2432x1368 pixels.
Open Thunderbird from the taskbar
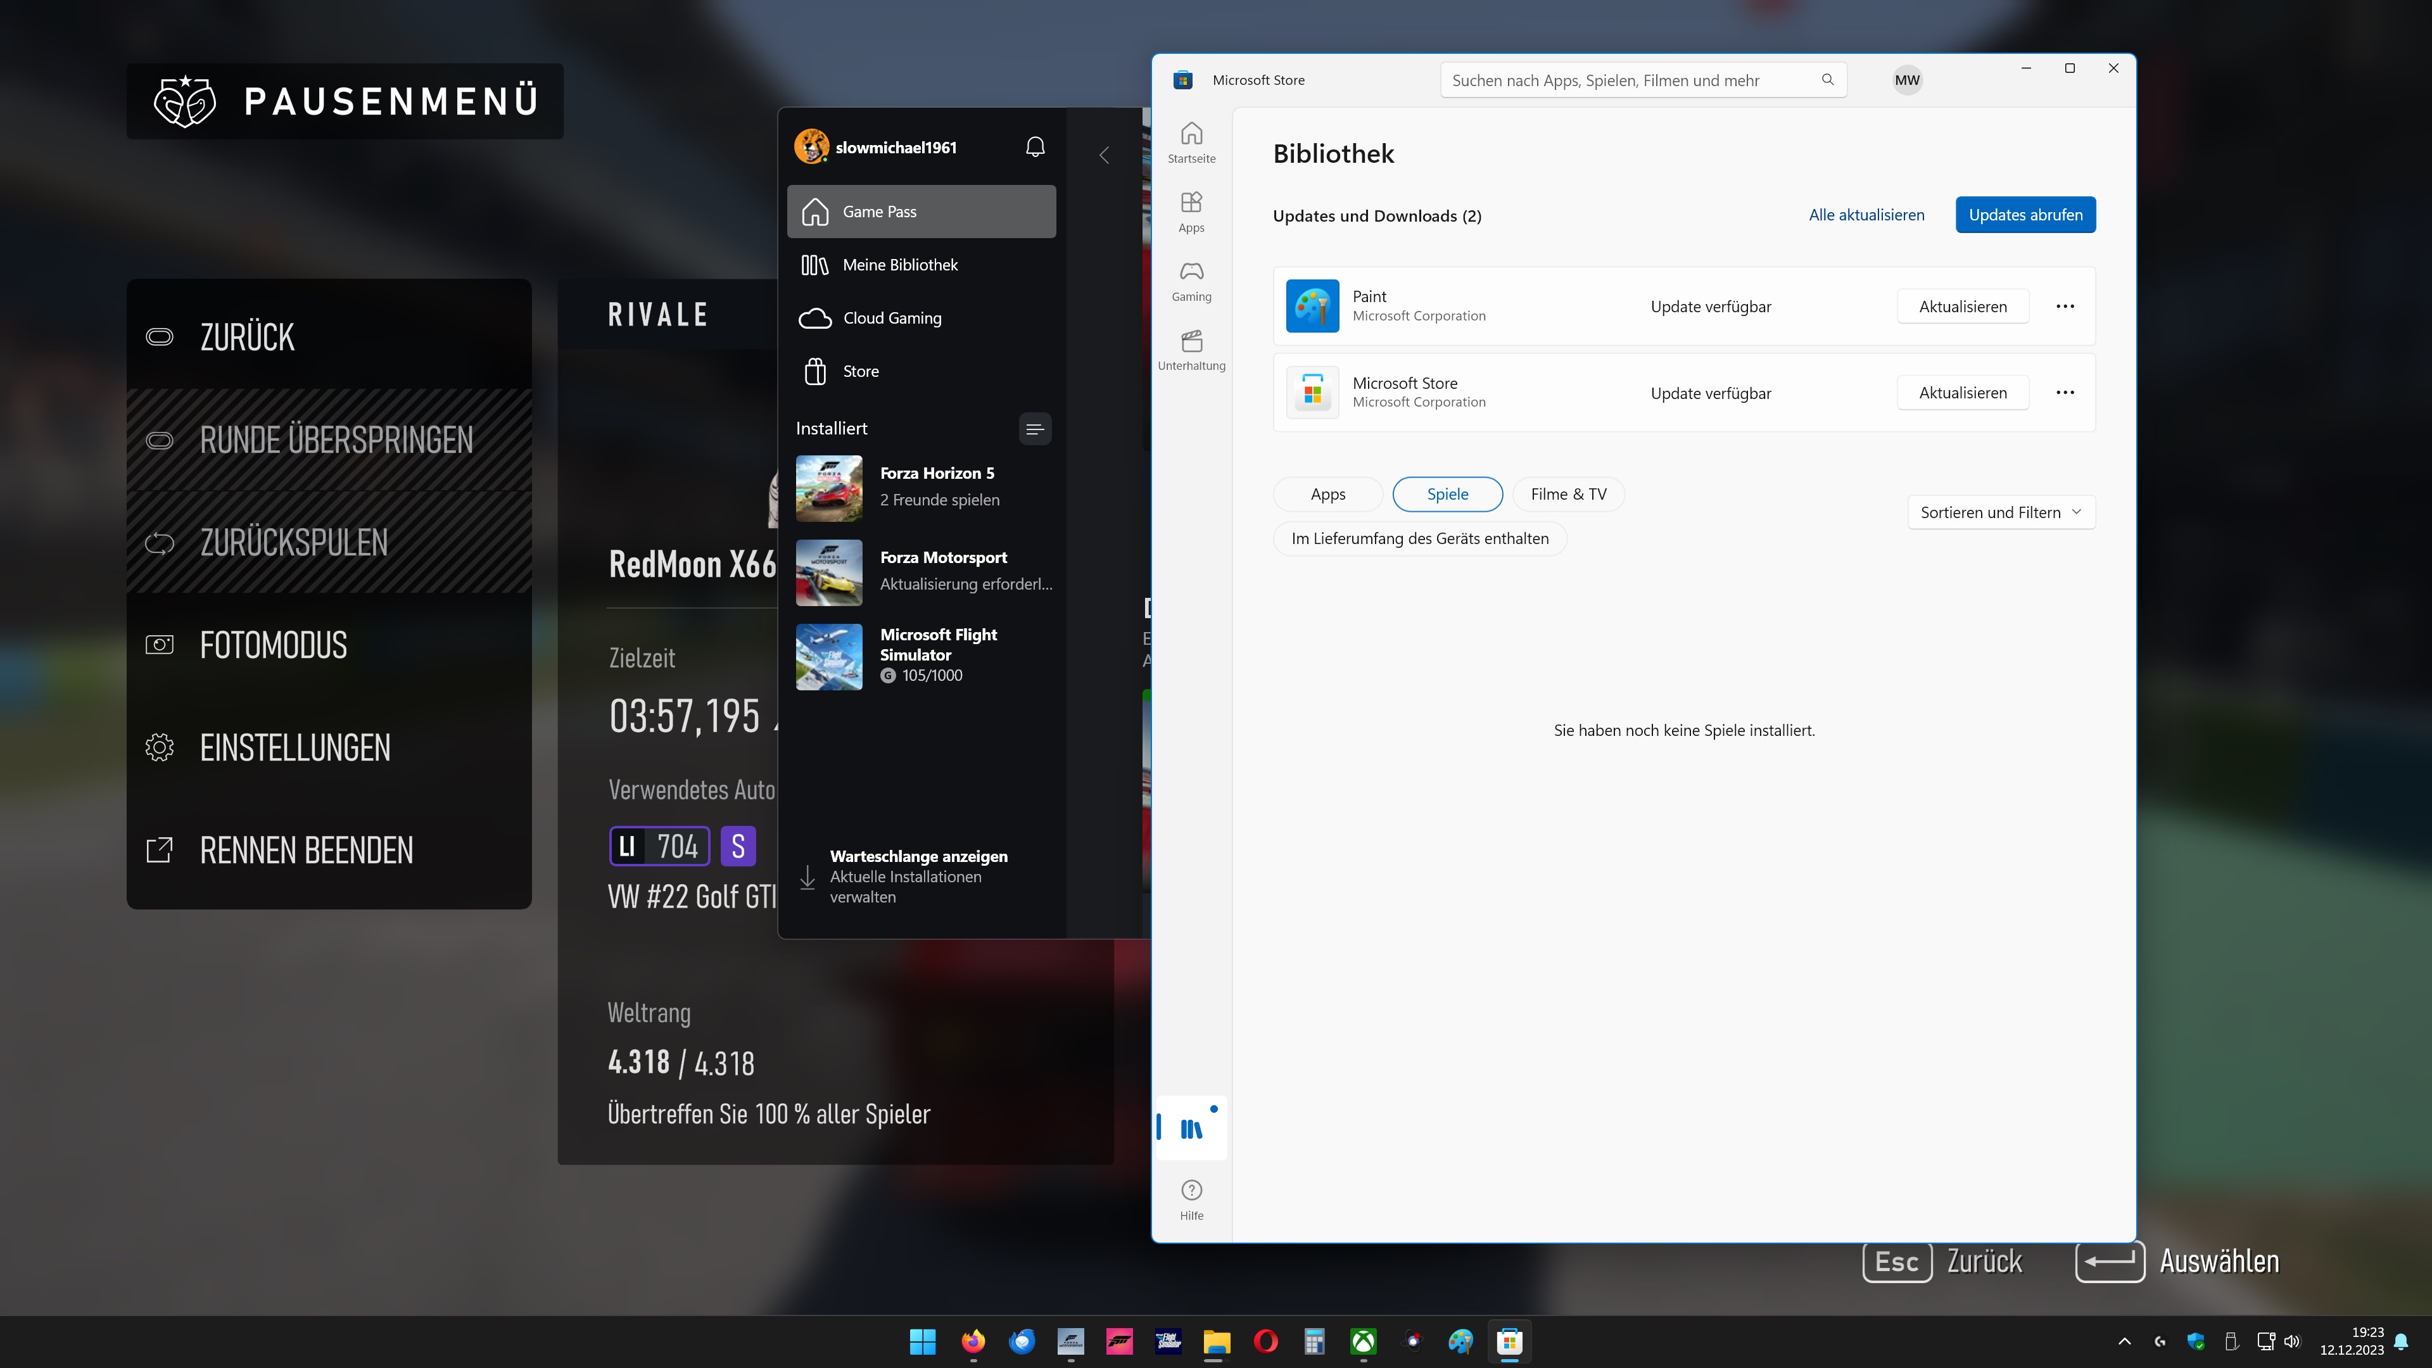[x=1022, y=1341]
